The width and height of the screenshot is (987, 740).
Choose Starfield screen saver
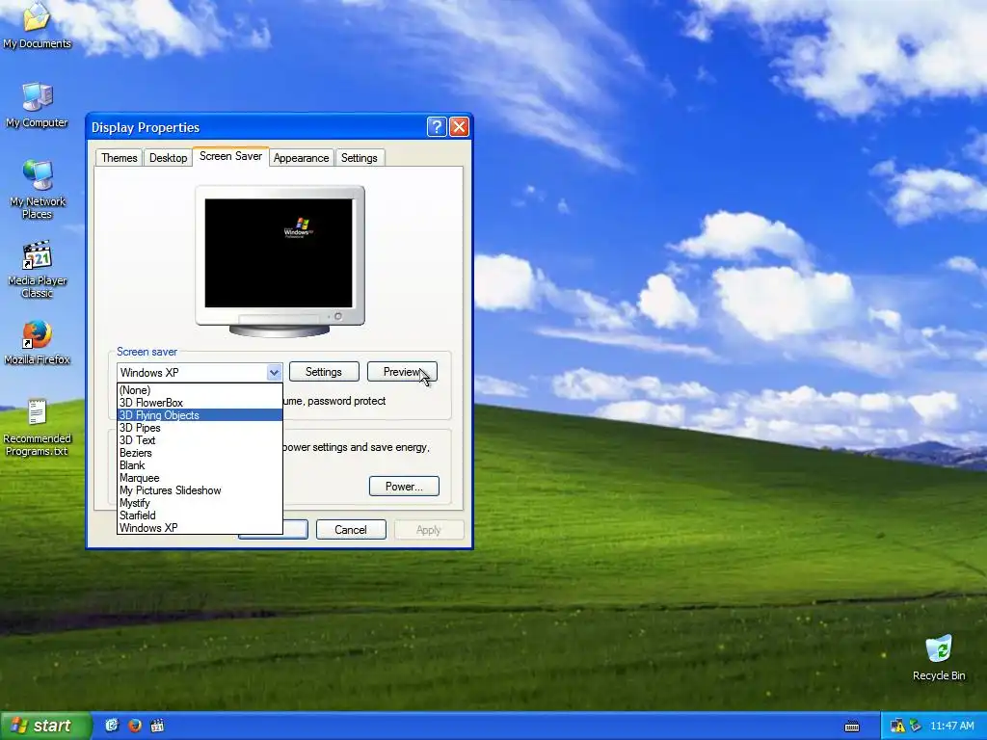[x=200, y=515]
